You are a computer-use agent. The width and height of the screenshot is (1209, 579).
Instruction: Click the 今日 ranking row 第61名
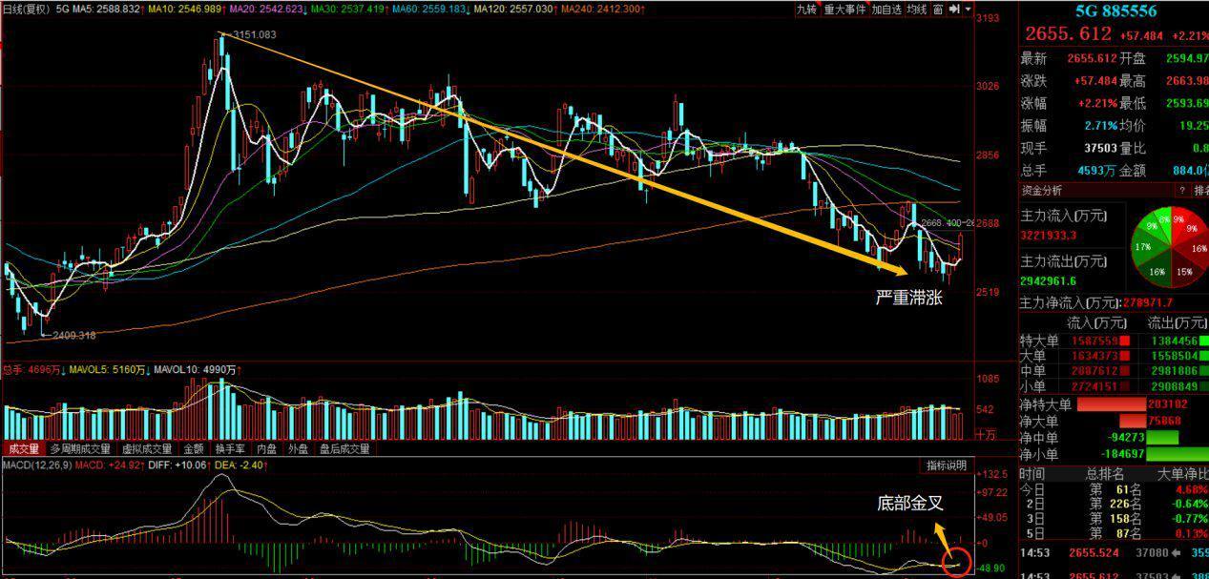(x=1114, y=489)
